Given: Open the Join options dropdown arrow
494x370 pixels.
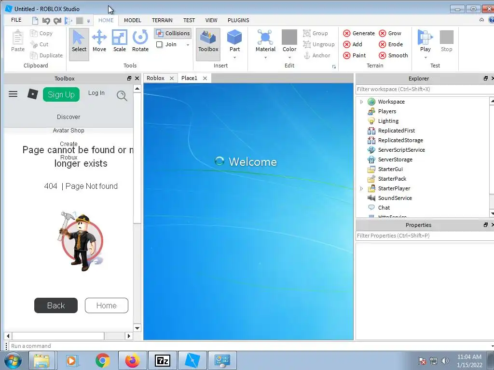Looking at the screenshot, I should click(188, 45).
